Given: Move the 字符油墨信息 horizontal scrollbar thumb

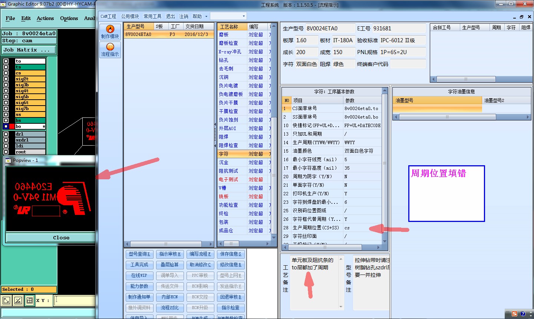Looking at the screenshot, I should click(447, 117).
